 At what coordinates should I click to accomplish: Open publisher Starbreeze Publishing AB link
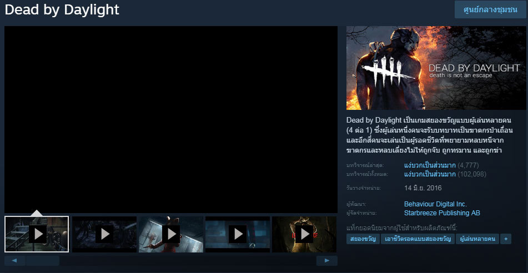tap(442, 213)
